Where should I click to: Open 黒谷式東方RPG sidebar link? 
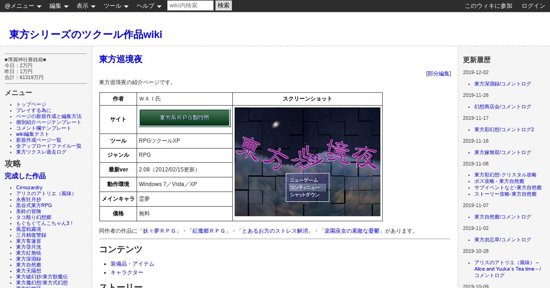click(34, 205)
